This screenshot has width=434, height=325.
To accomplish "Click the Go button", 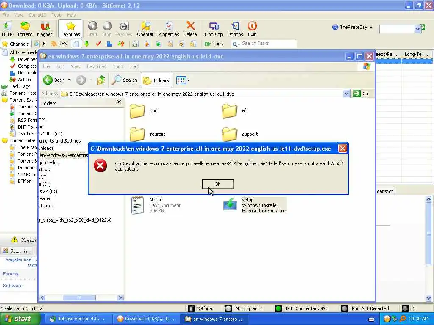I will coord(361,94).
